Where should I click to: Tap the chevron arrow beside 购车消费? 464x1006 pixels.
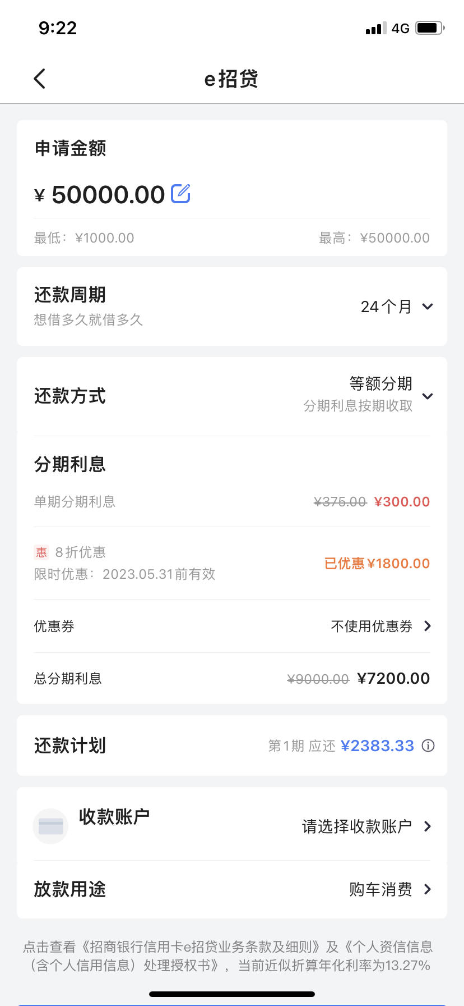(428, 889)
